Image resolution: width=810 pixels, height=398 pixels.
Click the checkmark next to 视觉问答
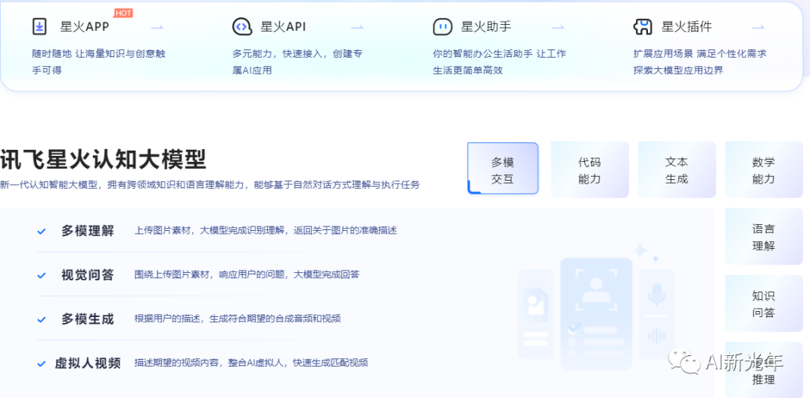(42, 275)
